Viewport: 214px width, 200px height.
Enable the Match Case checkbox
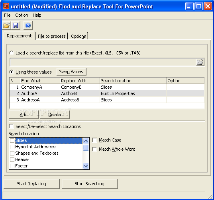coord(94,140)
